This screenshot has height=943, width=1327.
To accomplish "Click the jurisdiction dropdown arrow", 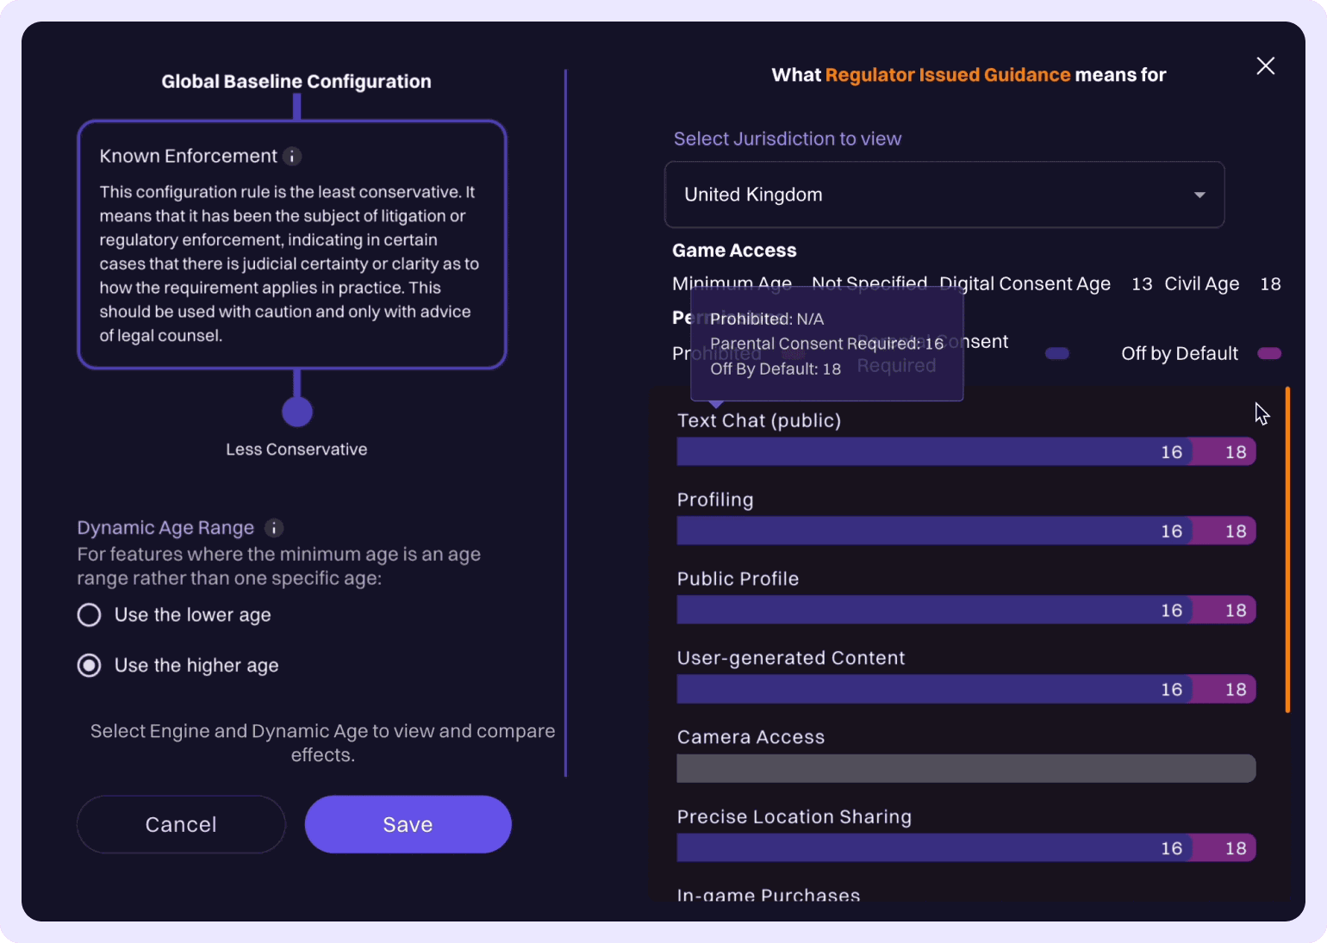I will tap(1199, 195).
